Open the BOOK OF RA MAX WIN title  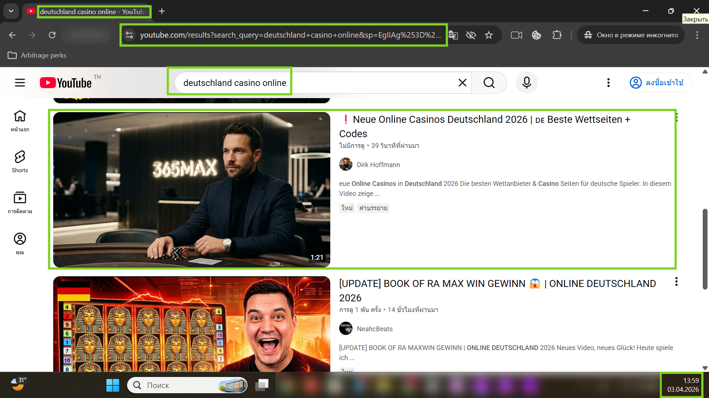point(498,291)
